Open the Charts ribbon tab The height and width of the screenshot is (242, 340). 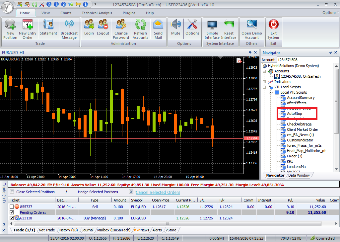click(66, 13)
